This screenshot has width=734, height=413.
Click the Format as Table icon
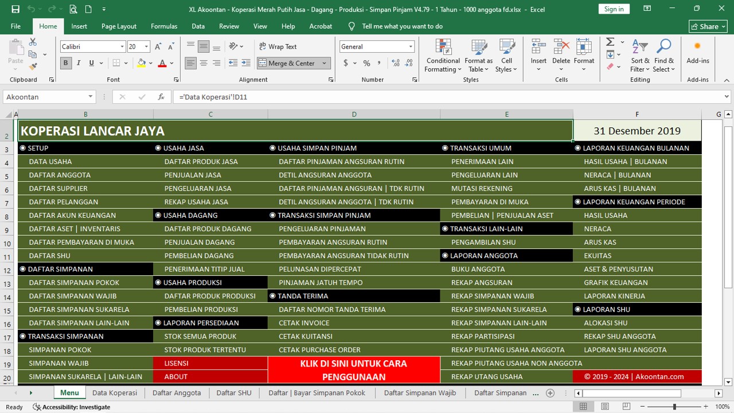(478, 56)
